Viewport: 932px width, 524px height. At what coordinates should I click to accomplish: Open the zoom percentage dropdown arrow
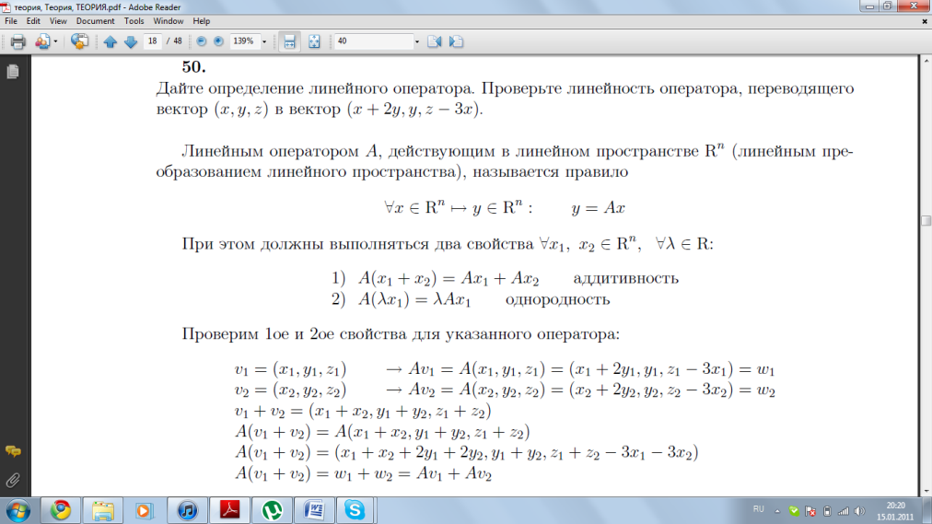coord(264,41)
